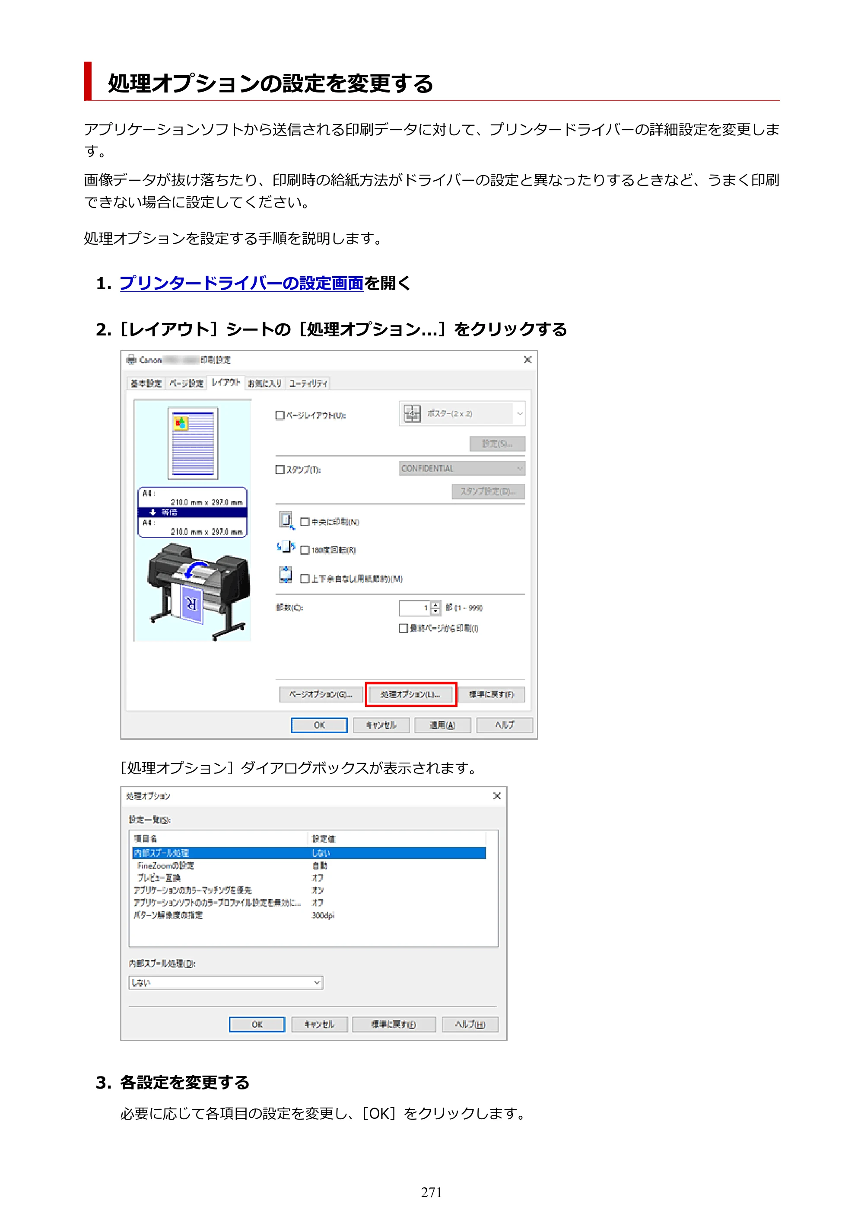
Task: Expand the CONFIDENTIAL stamp dropdown
Action: pyautogui.click(x=462, y=468)
